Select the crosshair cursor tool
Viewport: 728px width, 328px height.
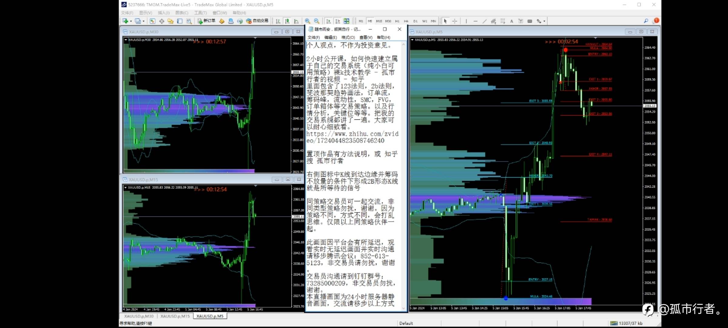click(x=454, y=21)
